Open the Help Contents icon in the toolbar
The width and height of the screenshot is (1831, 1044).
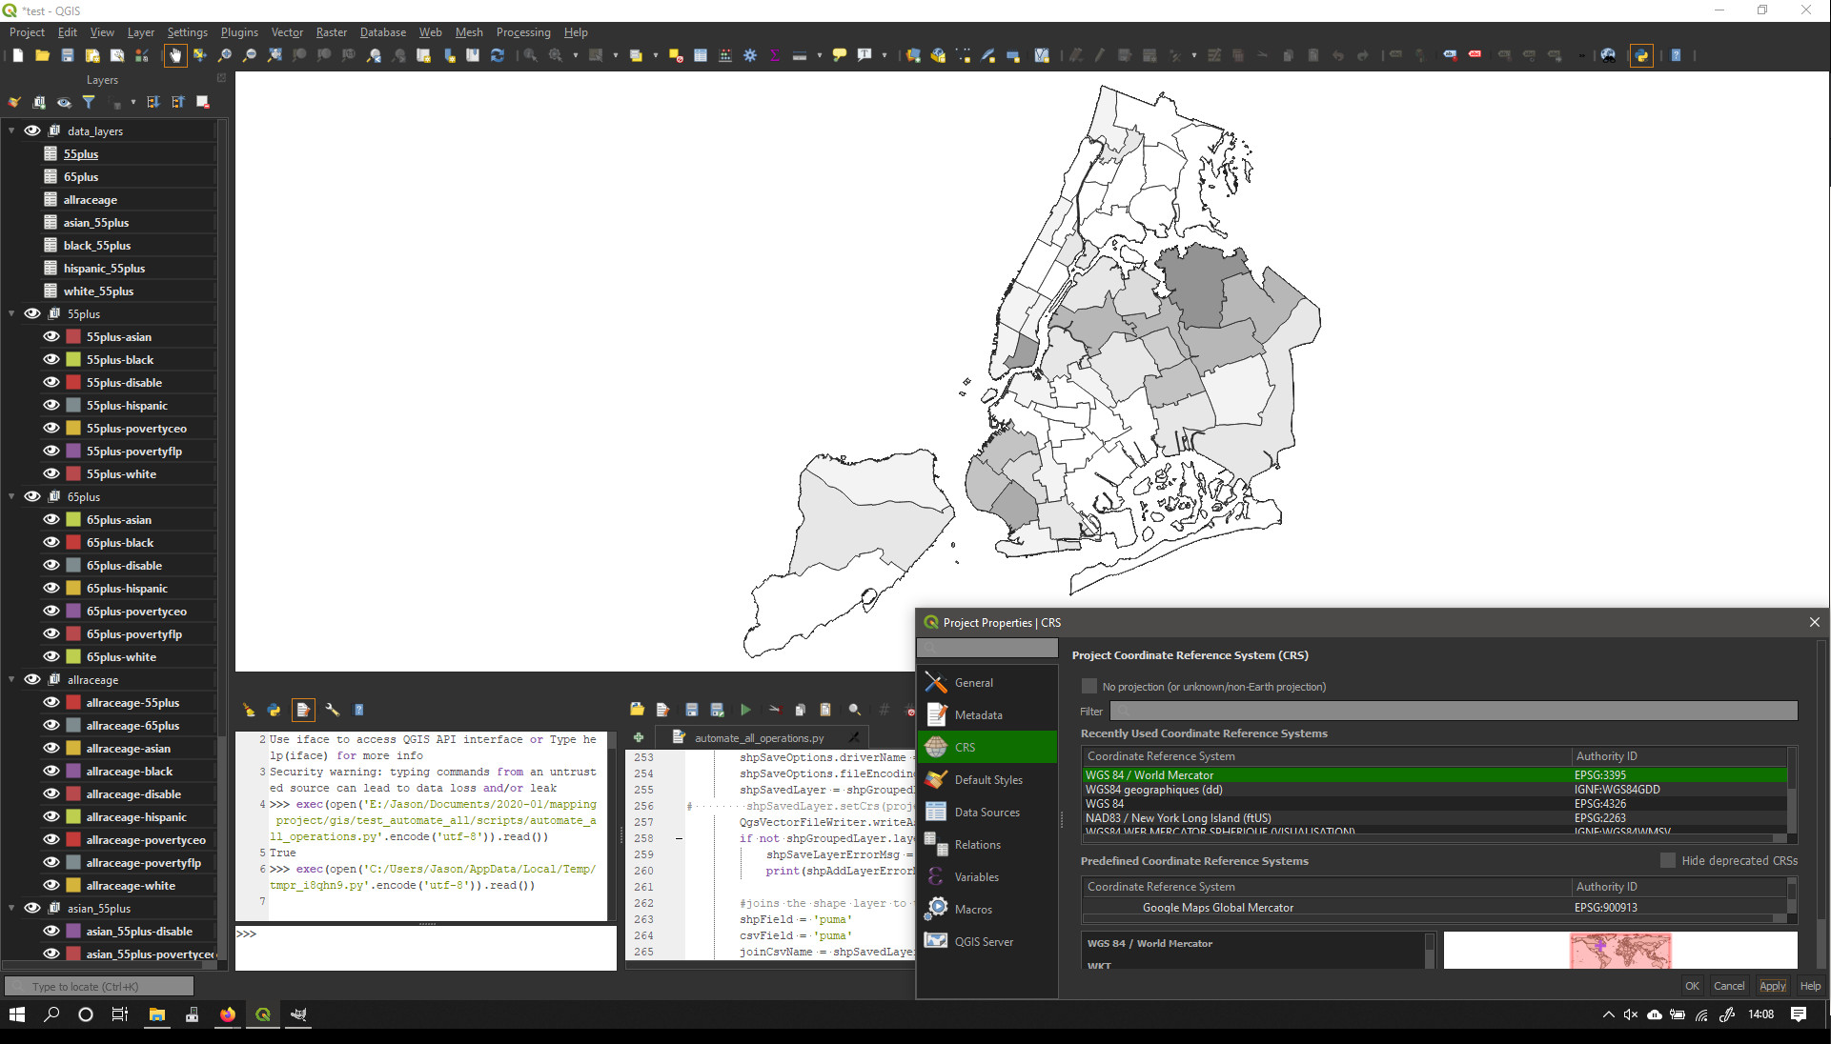pos(1676,55)
